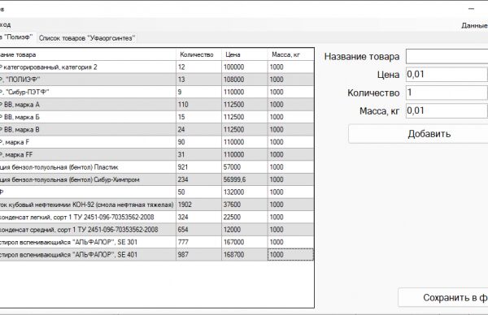The width and height of the screenshot is (488, 315).
Task: Click price cell 22500
Action: pyautogui.click(x=244, y=217)
